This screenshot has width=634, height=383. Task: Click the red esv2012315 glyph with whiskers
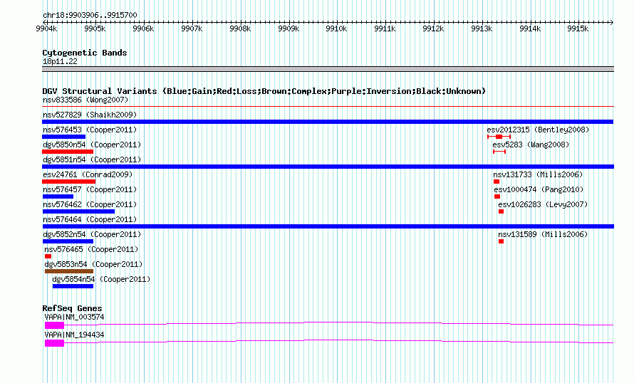pos(499,137)
